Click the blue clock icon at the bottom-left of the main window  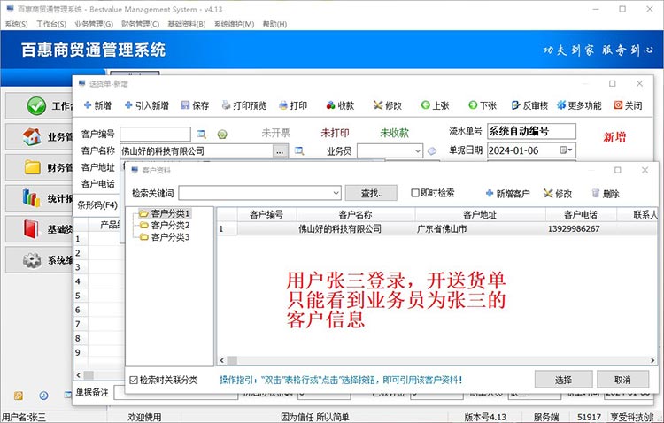pyautogui.click(x=43, y=396)
